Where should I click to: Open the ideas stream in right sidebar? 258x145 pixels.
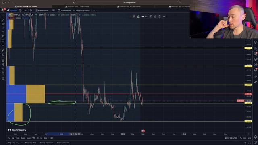tap(255, 59)
